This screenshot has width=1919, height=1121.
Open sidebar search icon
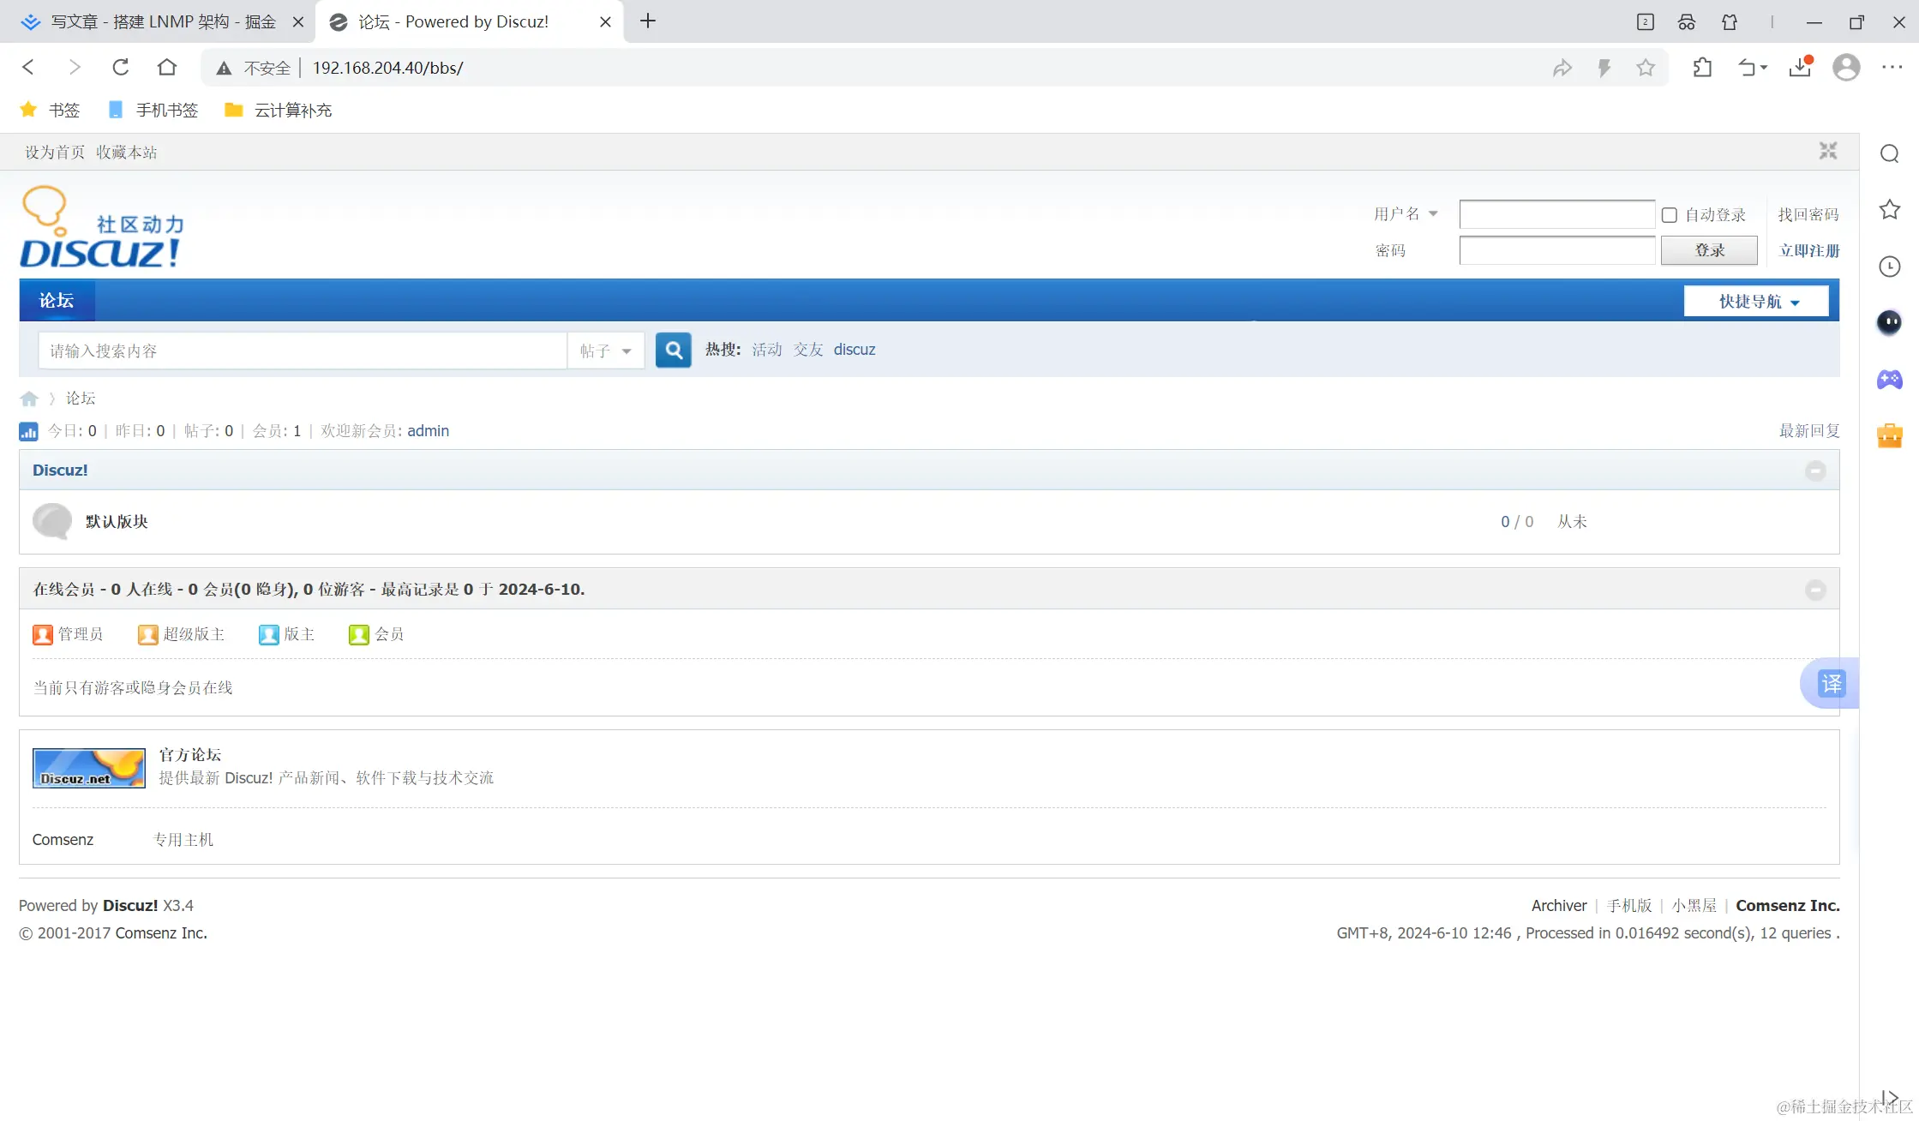pyautogui.click(x=1890, y=153)
